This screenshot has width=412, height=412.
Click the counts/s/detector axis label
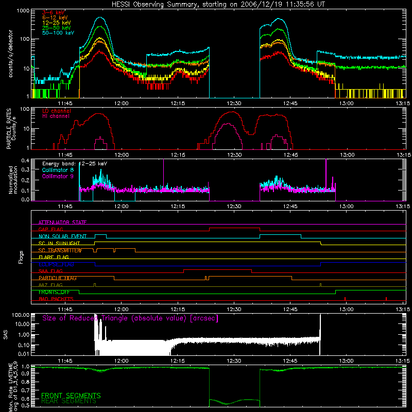click(x=10, y=54)
